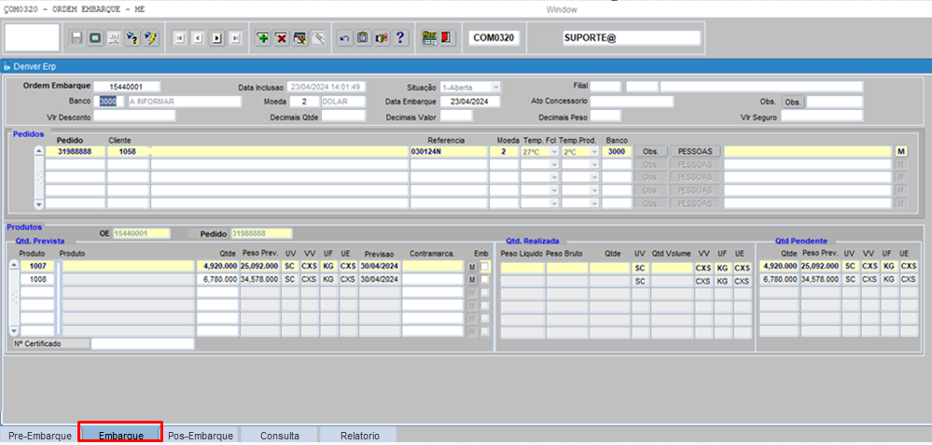Image resolution: width=932 pixels, height=445 pixels.
Task: Click the Vlr Seguro field
Action: click(x=821, y=117)
